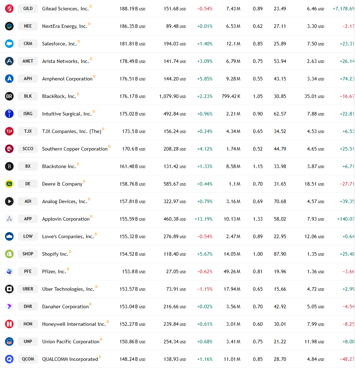Viewport: 355px width, 368px height.
Task: Select the BX ticker badge
Action: (x=28, y=166)
